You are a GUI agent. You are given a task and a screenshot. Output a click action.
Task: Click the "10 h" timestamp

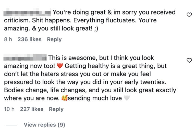pos(9,109)
